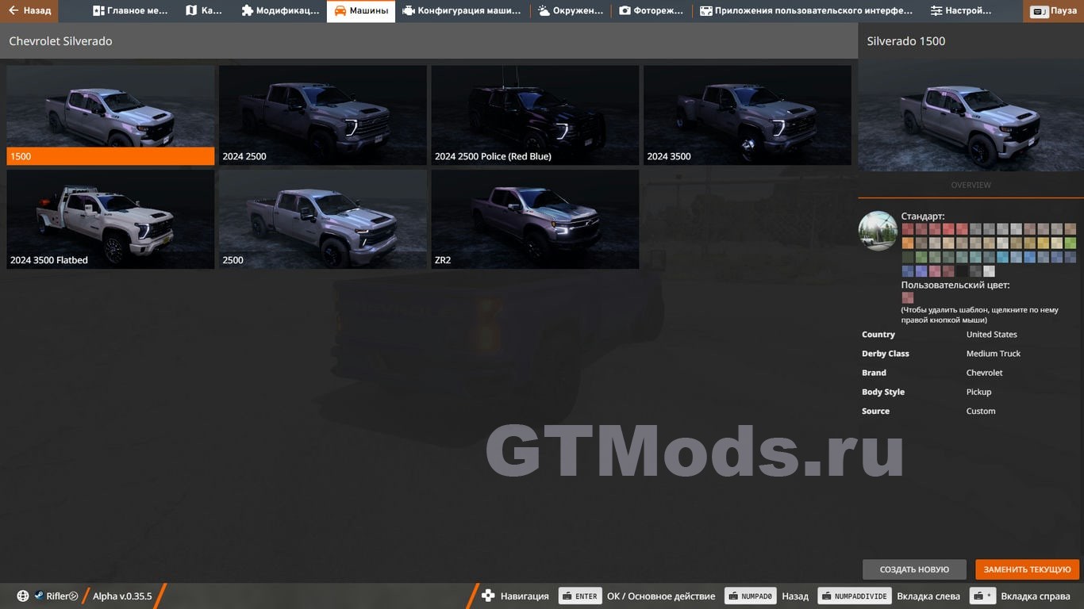Click the Chevrolet brand value
This screenshot has width=1084, height=609.
(x=985, y=373)
